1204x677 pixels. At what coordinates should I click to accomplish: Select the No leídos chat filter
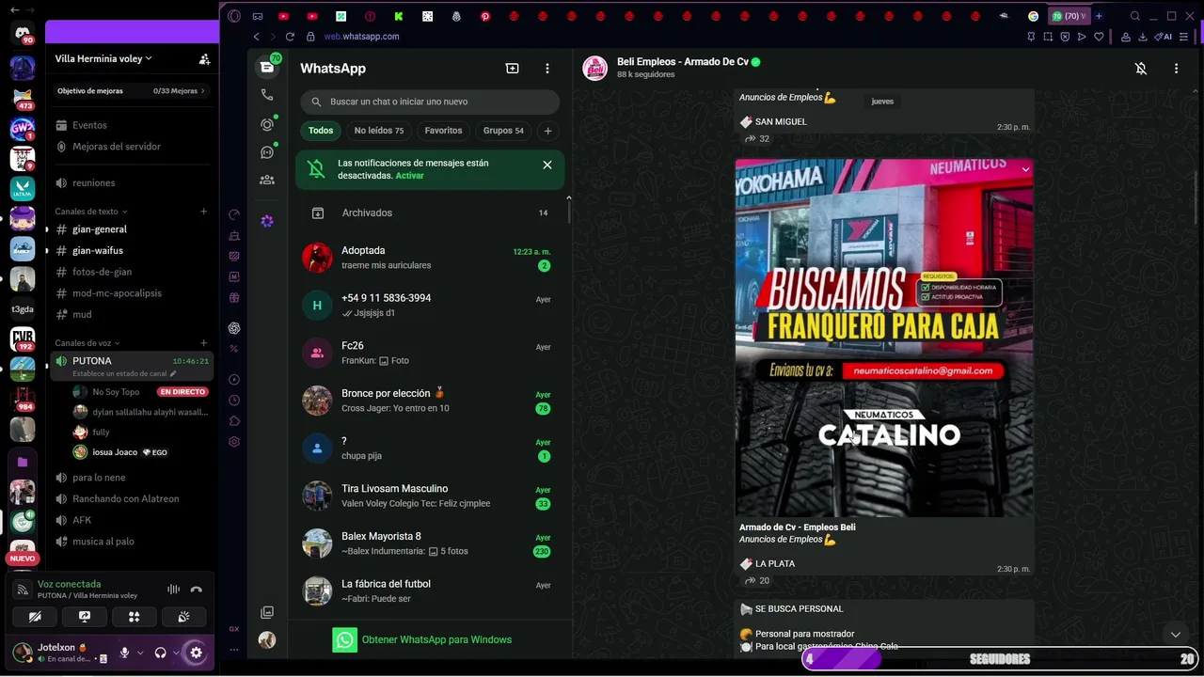(x=379, y=131)
